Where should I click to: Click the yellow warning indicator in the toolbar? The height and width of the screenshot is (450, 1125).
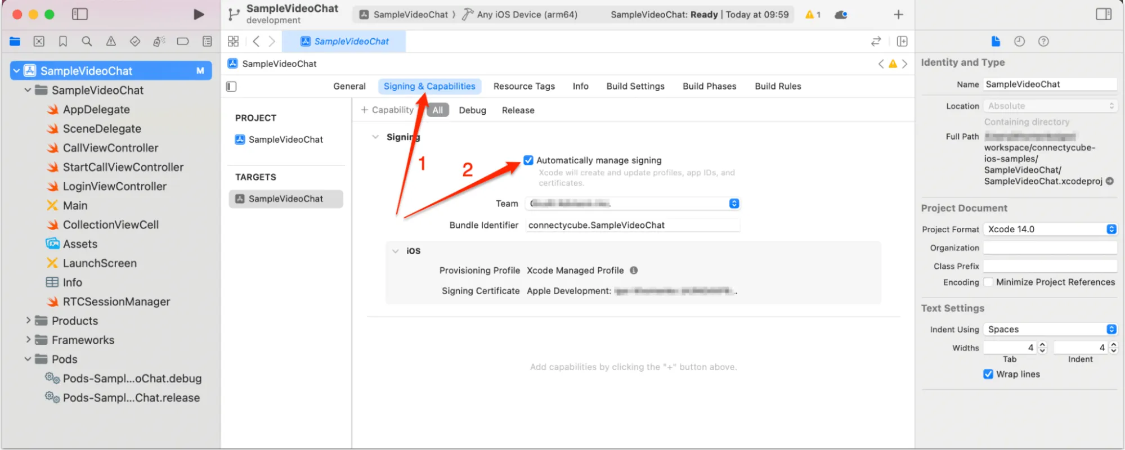tap(813, 15)
